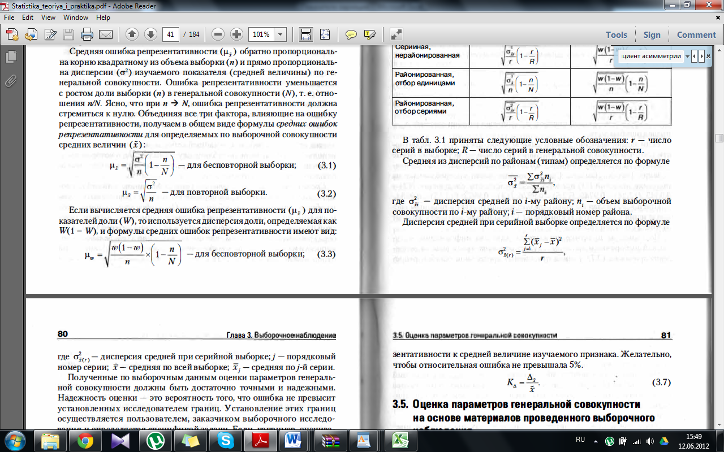This screenshot has height=452, width=724.
Task: Click scrollbar up arrow at top
Action: (x=719, y=51)
